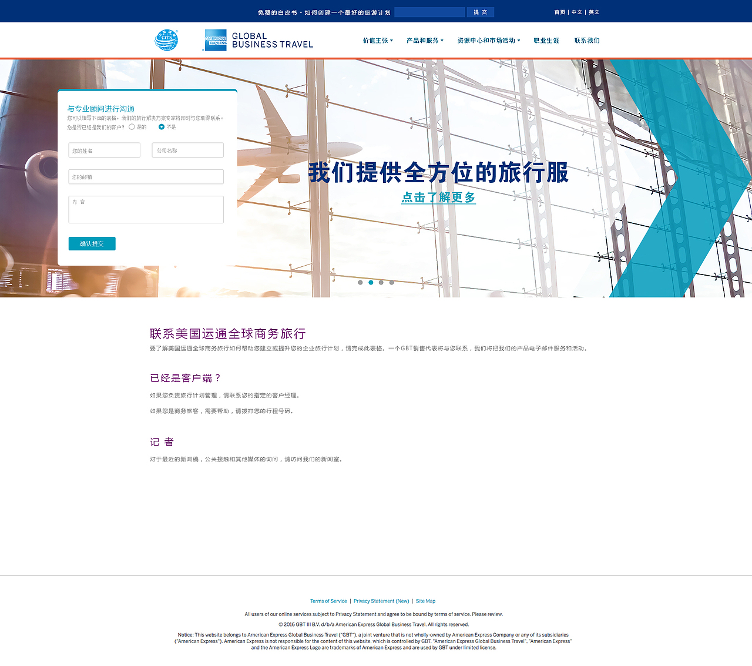Select the 不是 radio button
Screen dimensions: 752x666
pyautogui.click(x=162, y=127)
